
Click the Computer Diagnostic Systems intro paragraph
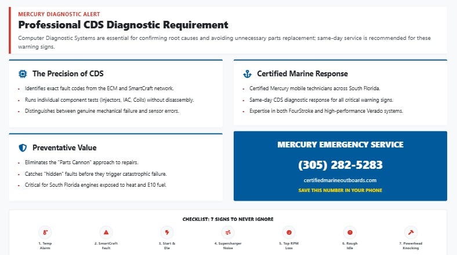[x=224, y=42]
